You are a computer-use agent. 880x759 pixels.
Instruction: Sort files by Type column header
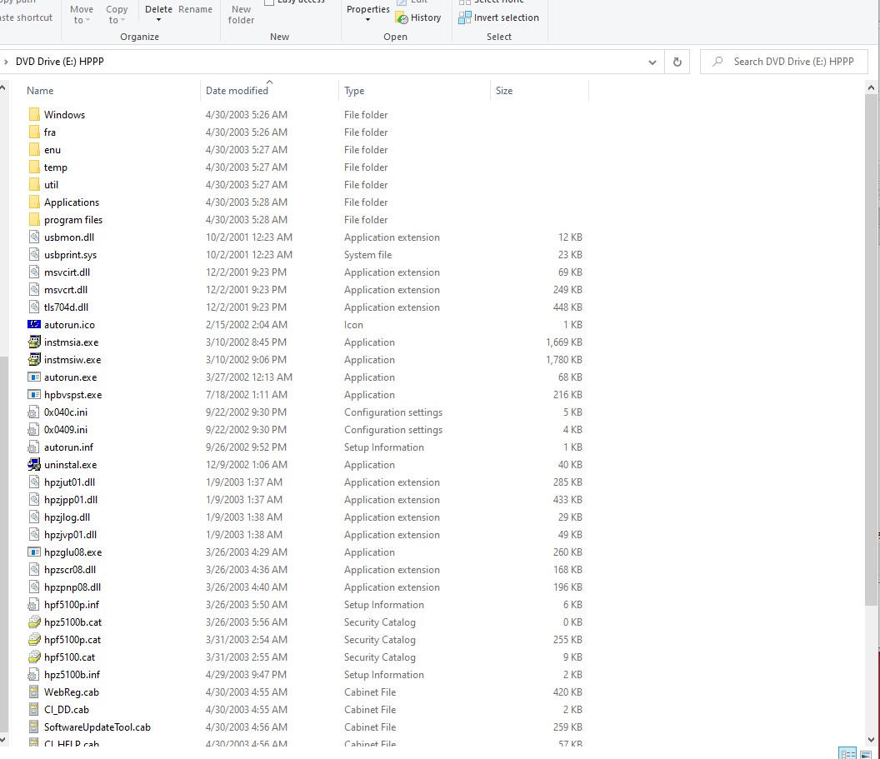coord(354,91)
